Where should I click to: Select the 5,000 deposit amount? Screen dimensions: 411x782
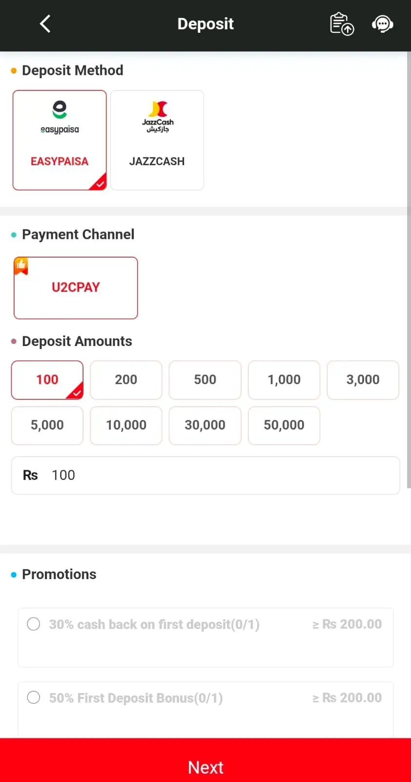(x=47, y=425)
